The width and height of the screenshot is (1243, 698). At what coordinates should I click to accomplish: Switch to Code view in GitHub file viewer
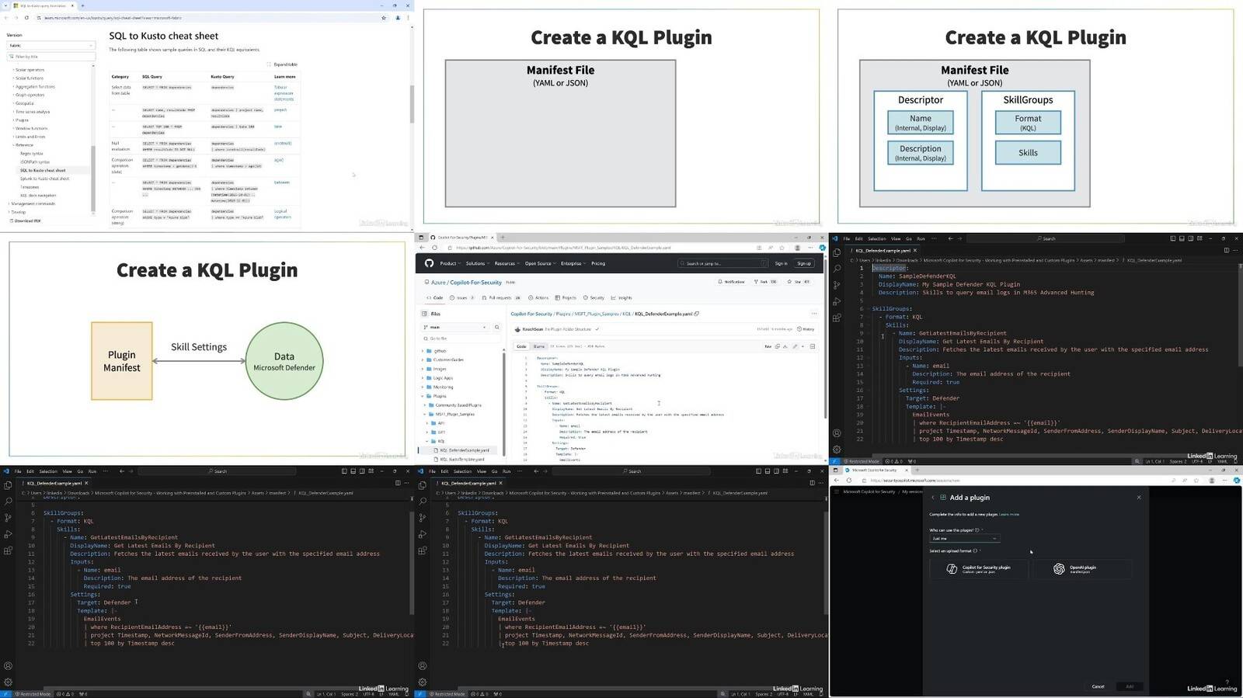521,346
